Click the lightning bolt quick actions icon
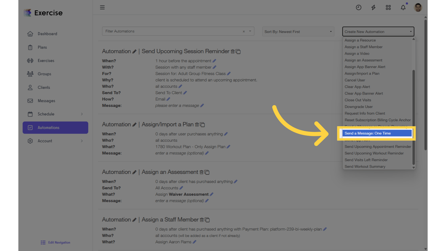The height and width of the screenshot is (251, 446). pos(373,7)
